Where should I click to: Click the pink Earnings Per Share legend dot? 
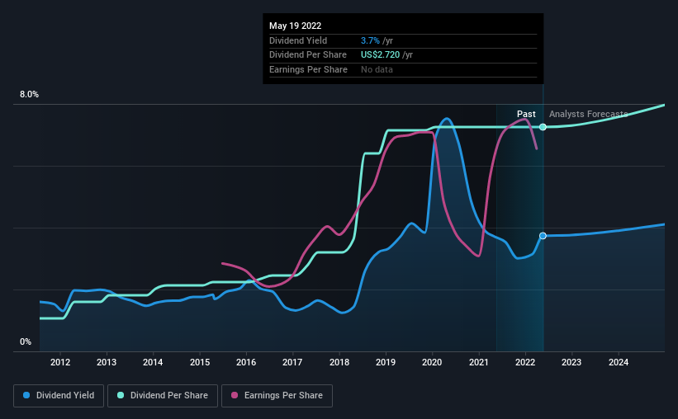pos(235,395)
